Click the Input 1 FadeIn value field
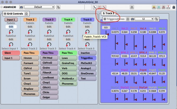 point(11,27)
